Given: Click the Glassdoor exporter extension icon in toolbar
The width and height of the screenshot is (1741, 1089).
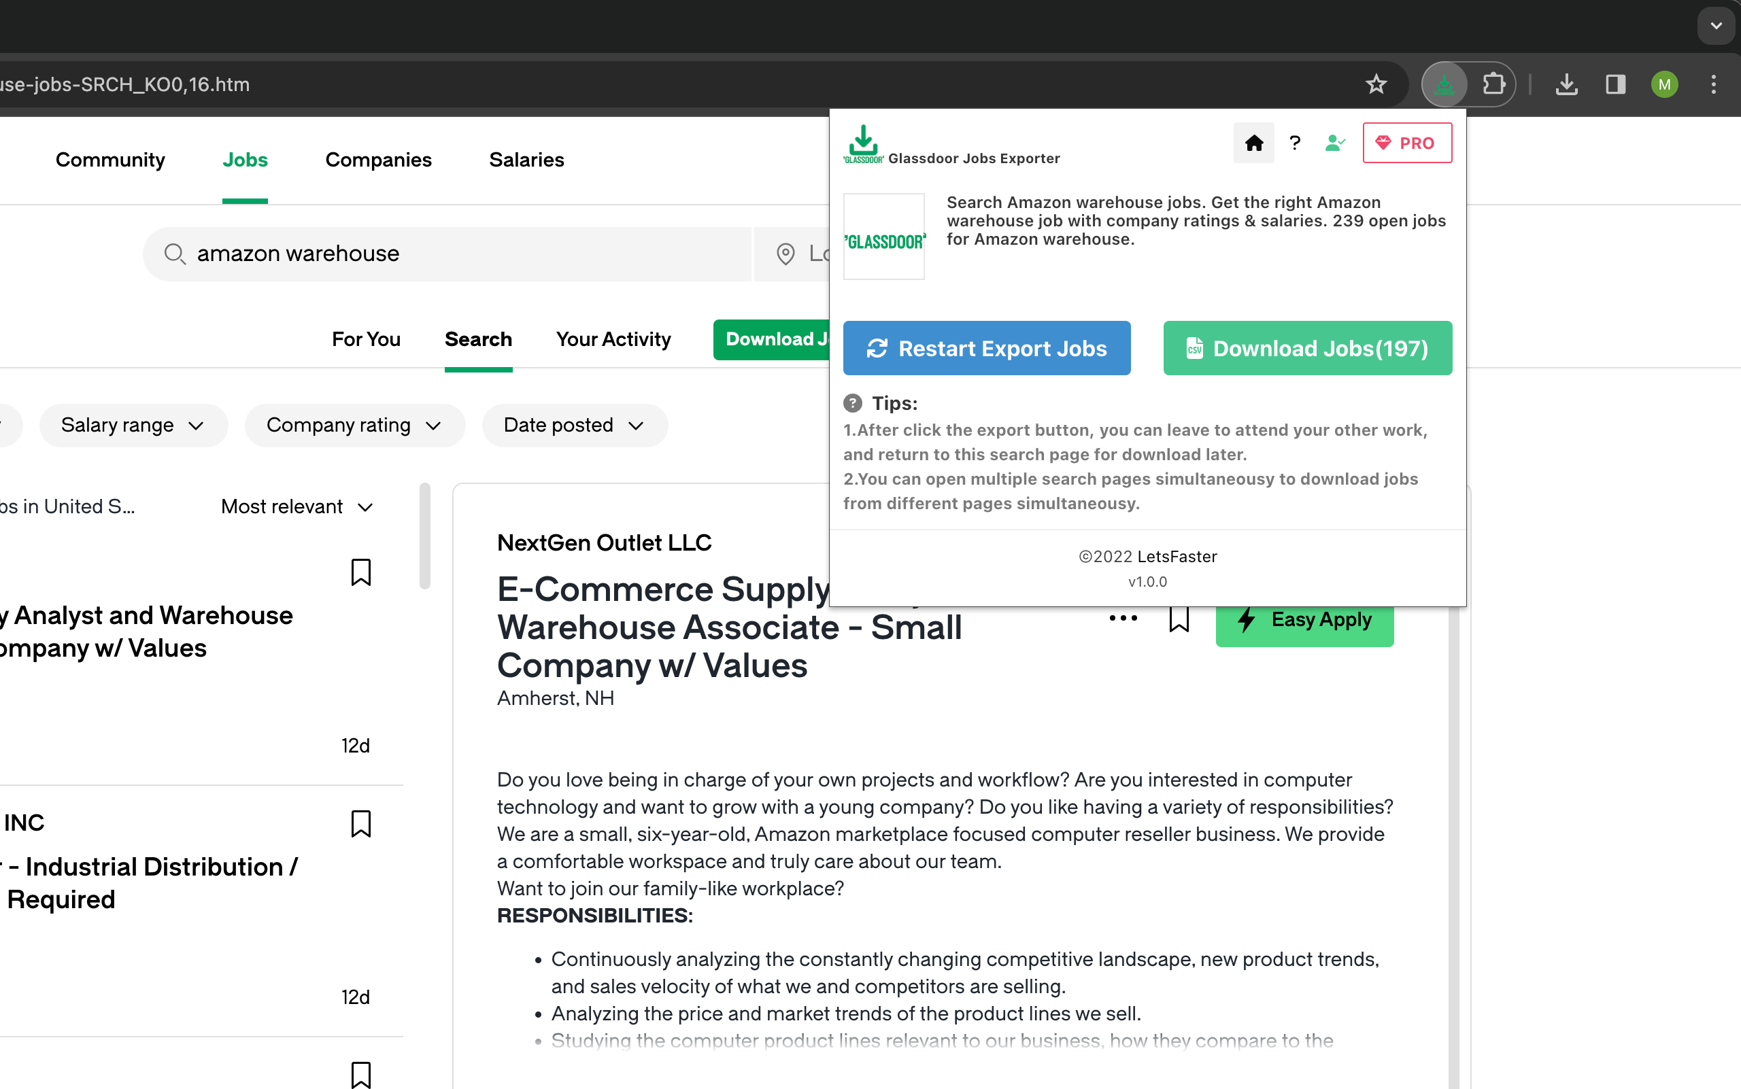Looking at the screenshot, I should click(x=1444, y=84).
